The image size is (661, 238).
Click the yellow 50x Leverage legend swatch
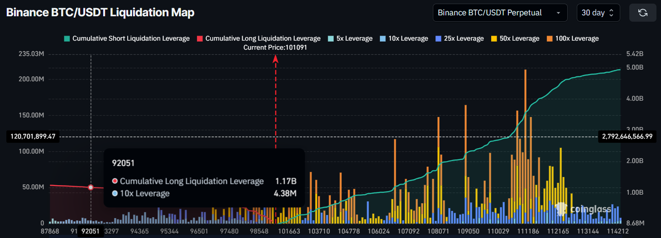(493, 38)
